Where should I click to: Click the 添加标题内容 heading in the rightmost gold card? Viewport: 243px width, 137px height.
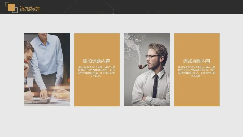click(197, 61)
